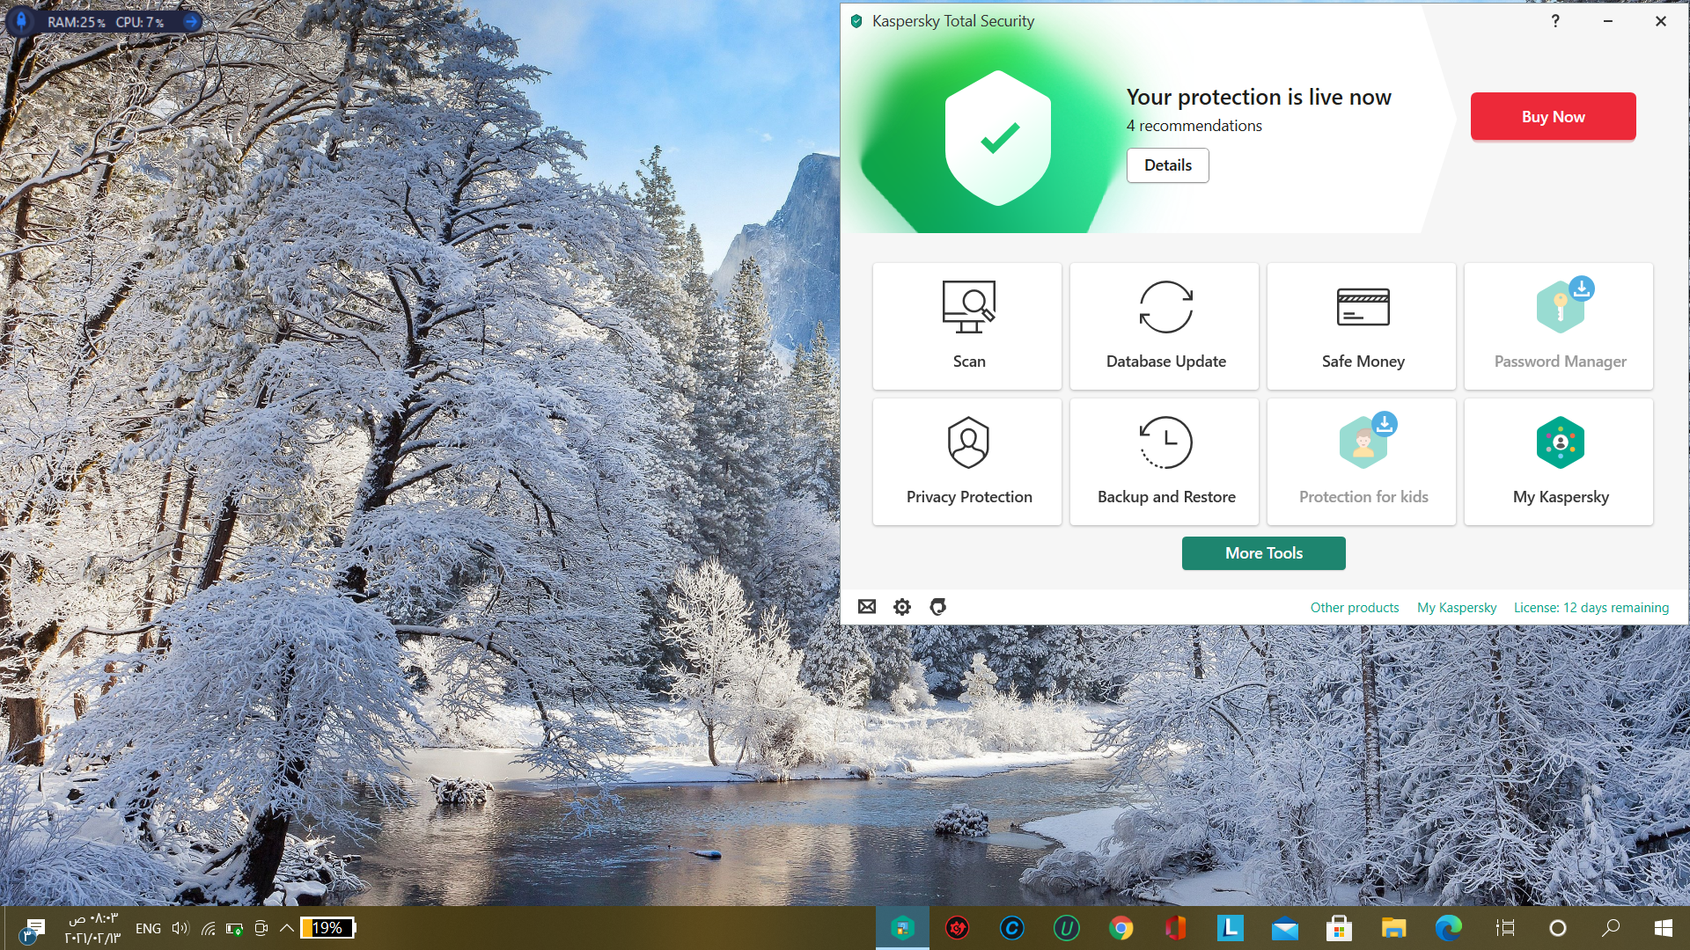1690x950 pixels.
Task: Click the volume speaker tray icon
Action: point(180,928)
